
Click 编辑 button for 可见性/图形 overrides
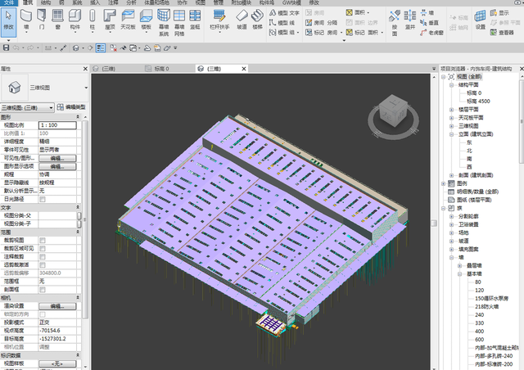57,158
